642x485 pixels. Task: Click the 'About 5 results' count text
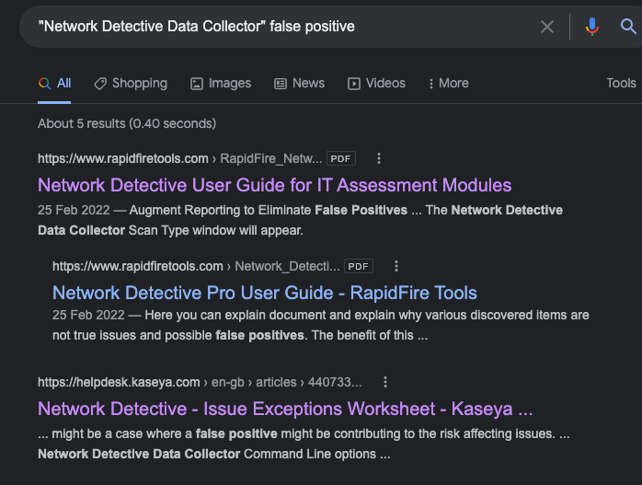coord(127,123)
